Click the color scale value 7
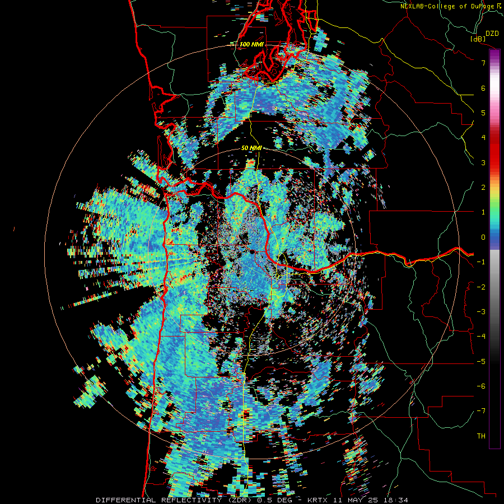504x504 pixels. point(483,63)
